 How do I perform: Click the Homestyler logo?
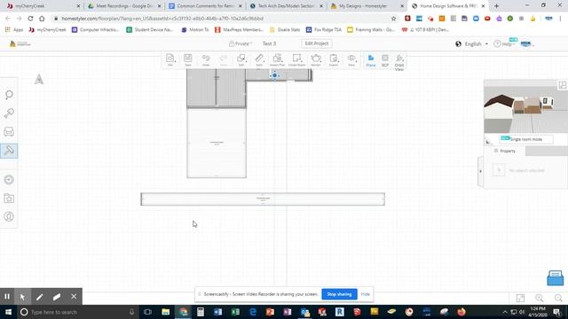20,43
